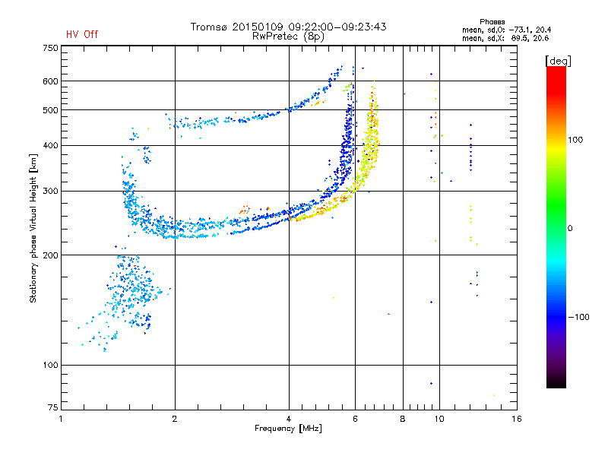Screen dimensions: 608x456
Task: Click the y-axis tick label "750"
Action: click(x=50, y=48)
